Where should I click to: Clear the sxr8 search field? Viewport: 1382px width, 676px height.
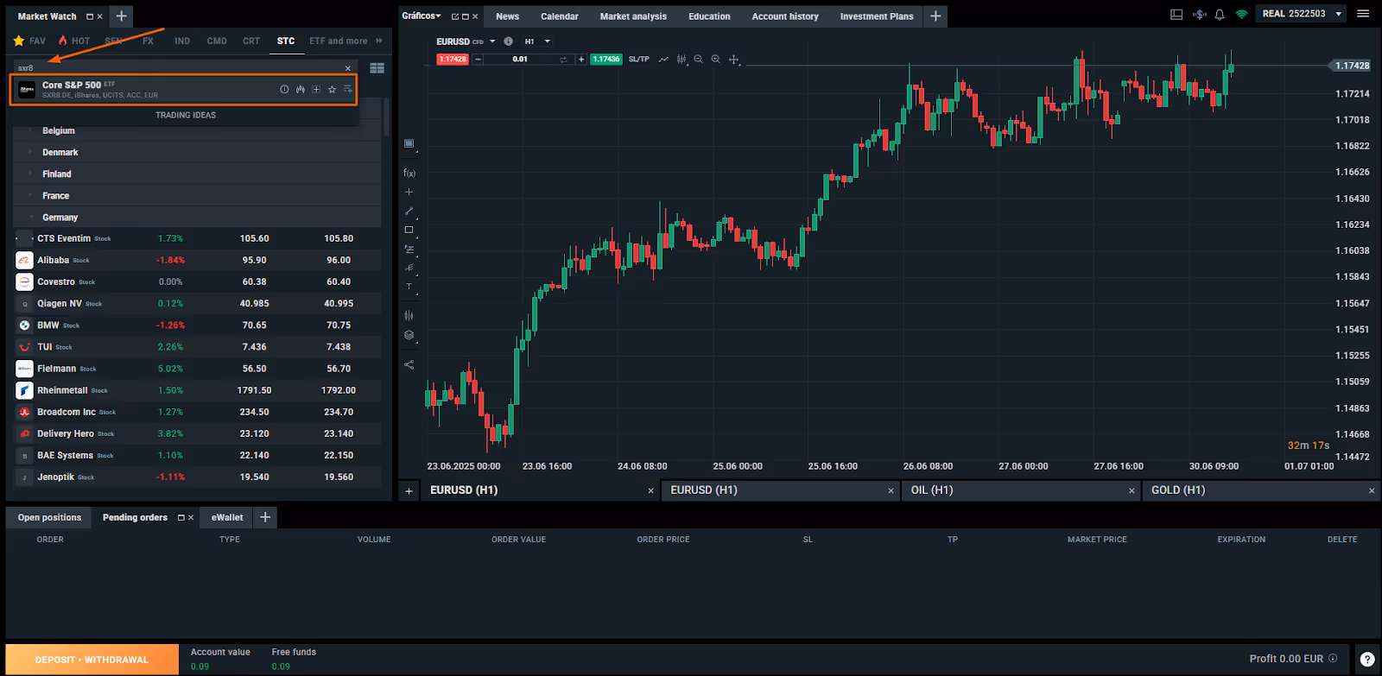point(348,68)
